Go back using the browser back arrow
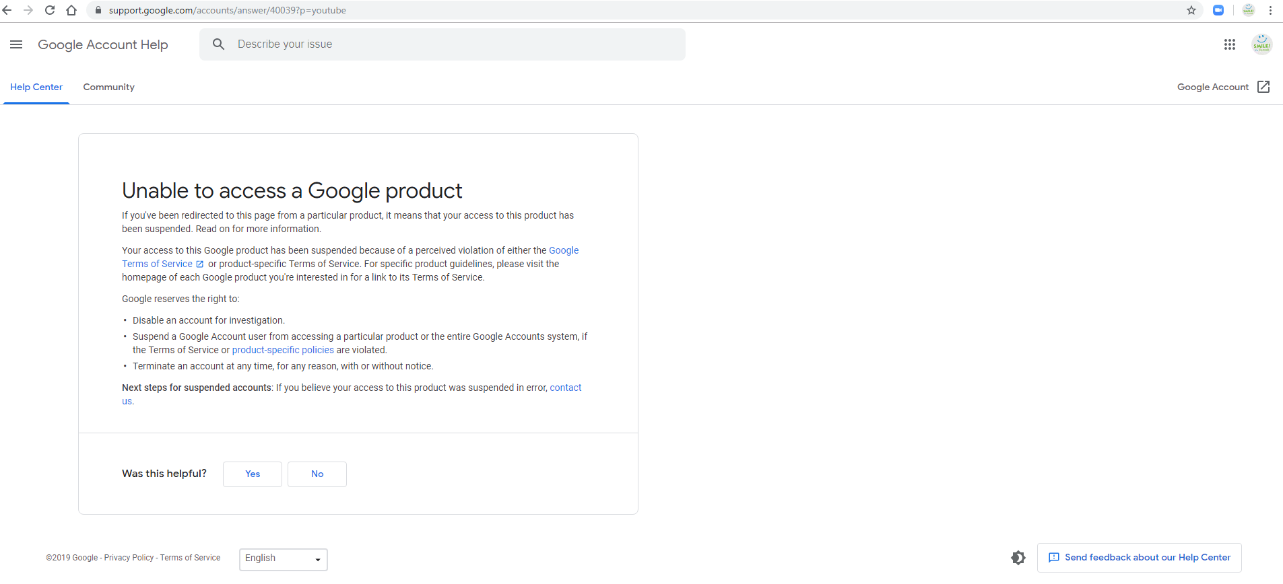This screenshot has height=584, width=1283. click(7, 10)
